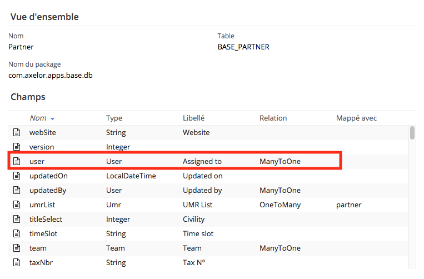Click the document icon next to updatedOn
This screenshot has width=424, height=279.
point(17,176)
